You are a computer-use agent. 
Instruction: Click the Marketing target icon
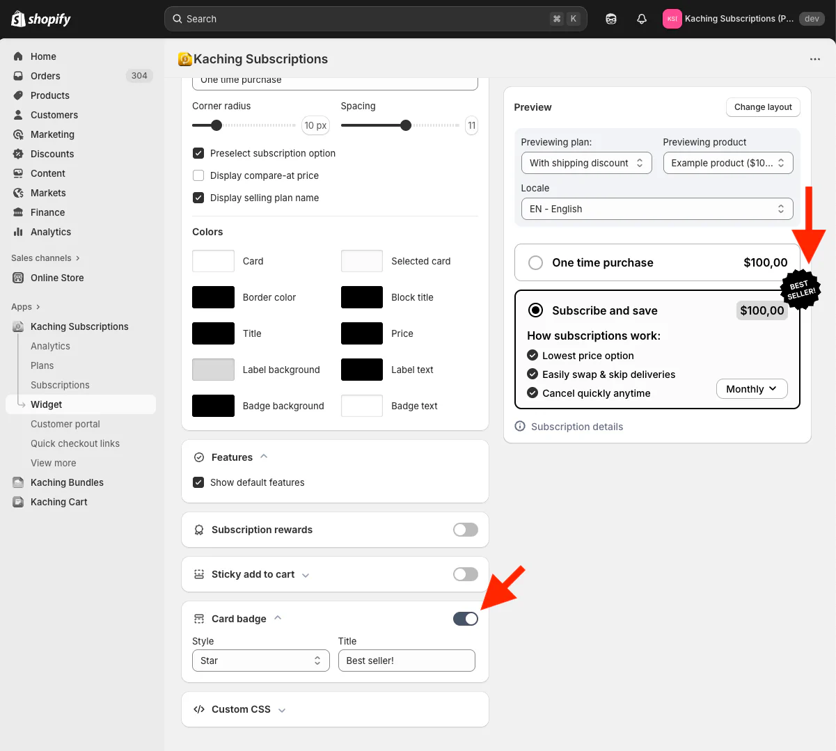tap(18, 134)
